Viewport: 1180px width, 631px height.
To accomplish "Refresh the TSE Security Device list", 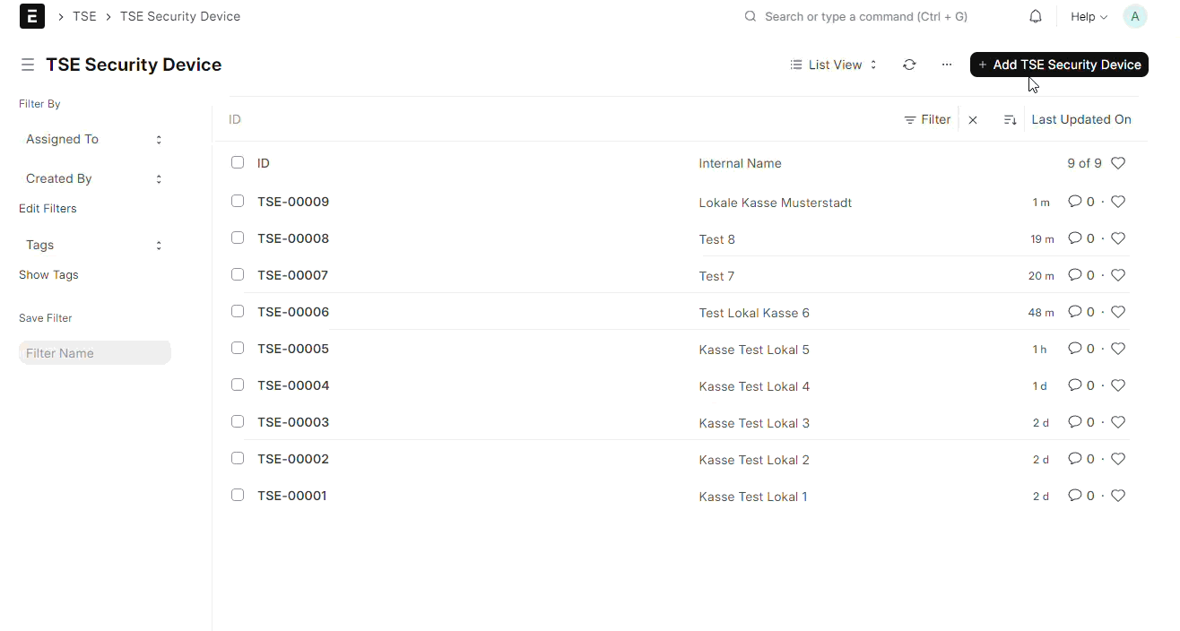I will click(x=909, y=65).
